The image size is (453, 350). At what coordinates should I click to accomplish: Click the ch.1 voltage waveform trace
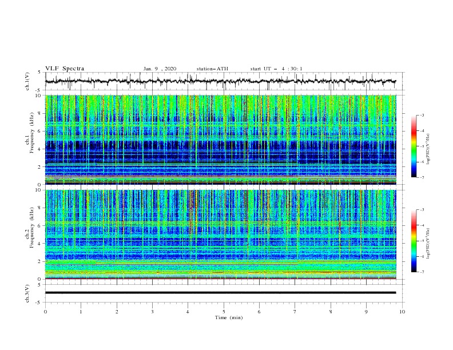click(220, 81)
